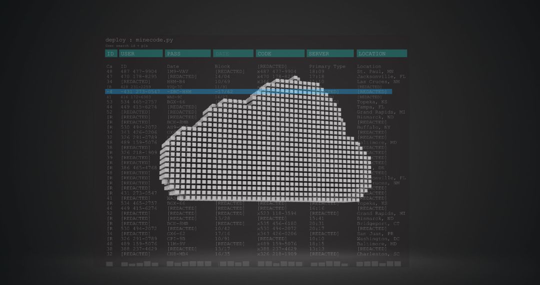540x285 pixels.
Task: Select block value '10/91'
Action: pos(222,239)
